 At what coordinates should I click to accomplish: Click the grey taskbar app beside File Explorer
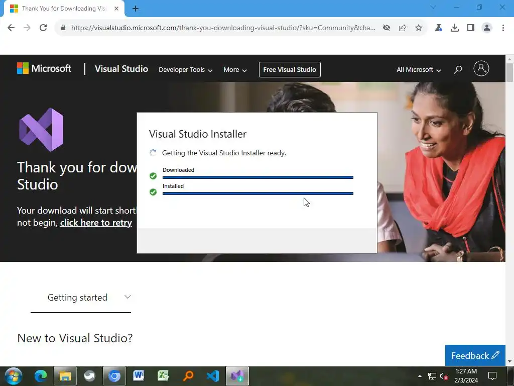[89, 376]
